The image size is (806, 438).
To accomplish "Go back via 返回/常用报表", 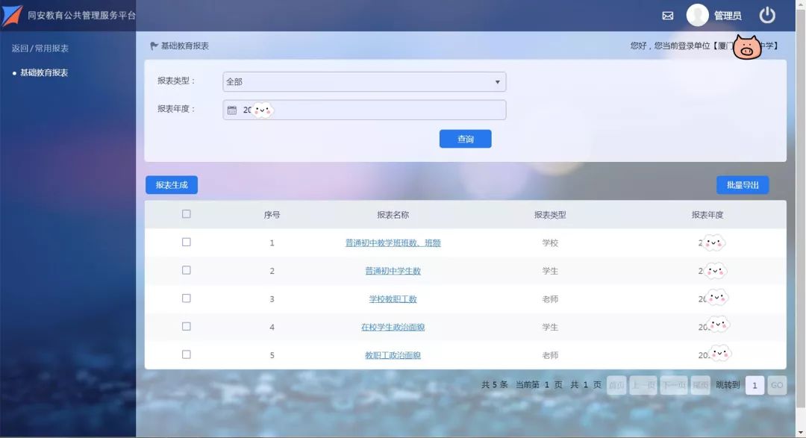I will coord(40,49).
